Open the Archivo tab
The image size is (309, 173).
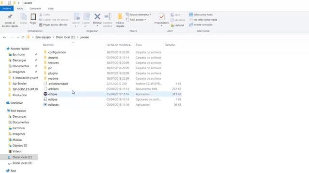[7, 9]
